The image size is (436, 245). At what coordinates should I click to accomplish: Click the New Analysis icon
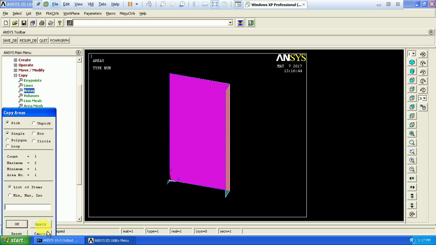(x=6, y=23)
